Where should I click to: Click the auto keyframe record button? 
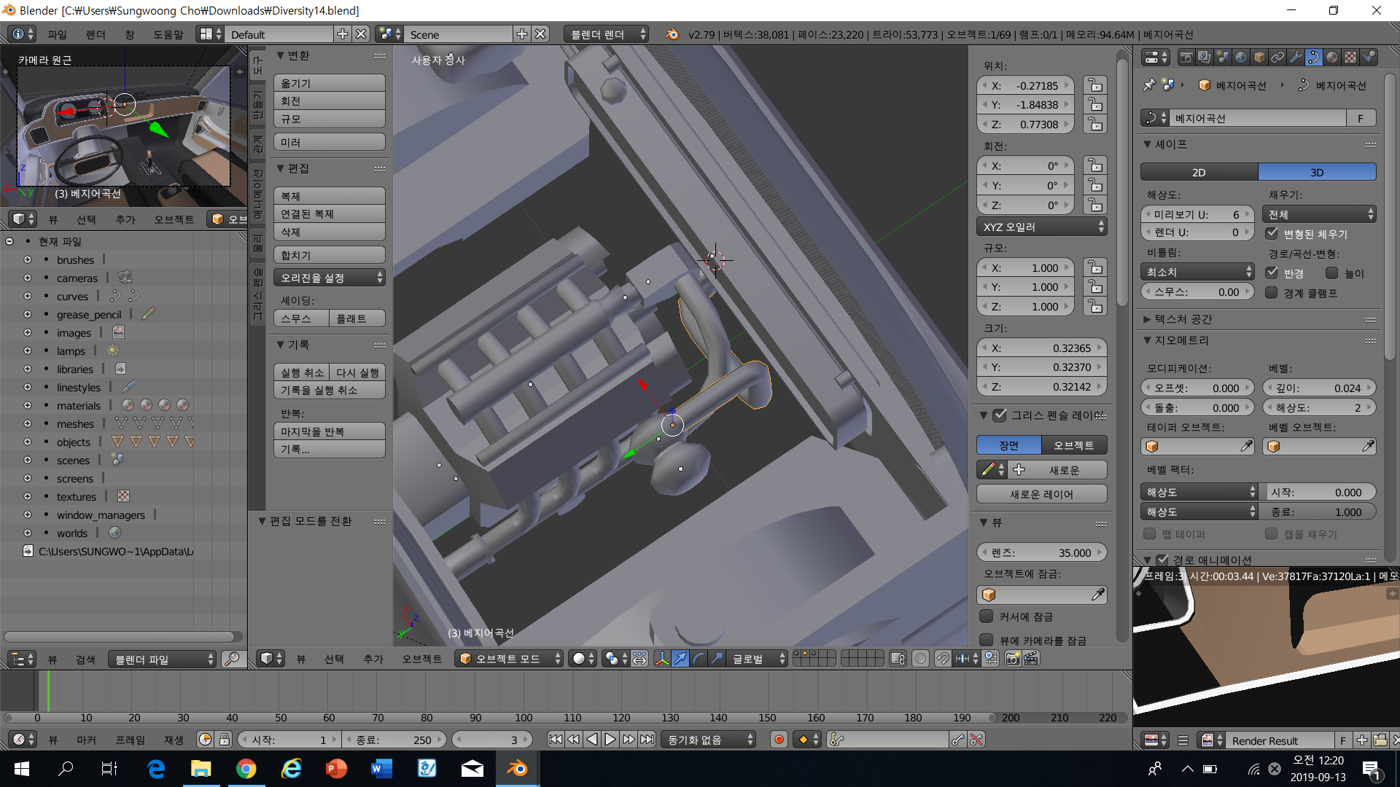click(779, 740)
